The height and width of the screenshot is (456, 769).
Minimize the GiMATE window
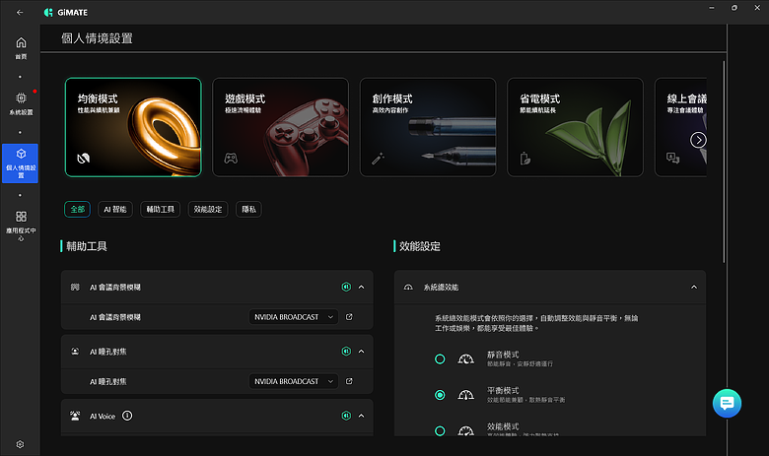712,8
